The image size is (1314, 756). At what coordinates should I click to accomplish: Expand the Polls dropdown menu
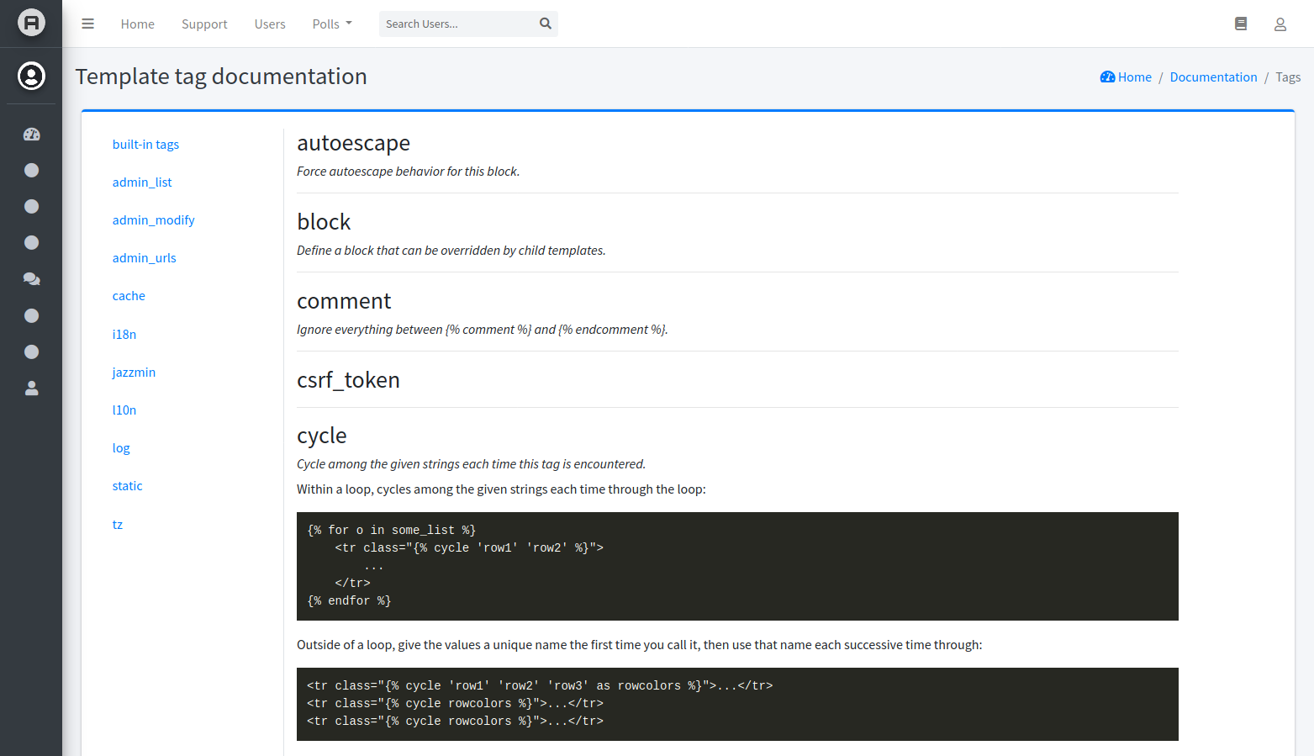(x=332, y=24)
